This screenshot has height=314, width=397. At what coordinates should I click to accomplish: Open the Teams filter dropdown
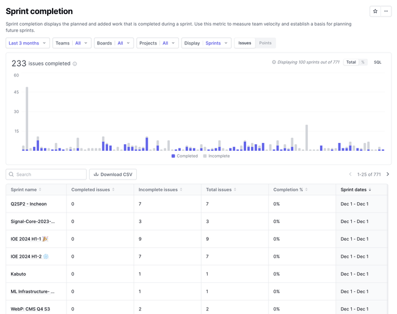[71, 43]
